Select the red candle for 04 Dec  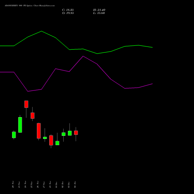coord(76,133)
